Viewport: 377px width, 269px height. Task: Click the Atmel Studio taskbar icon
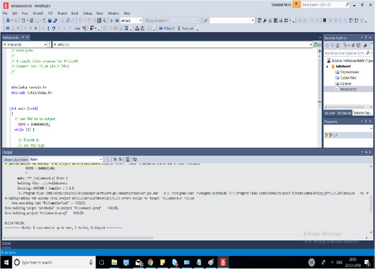(223, 262)
